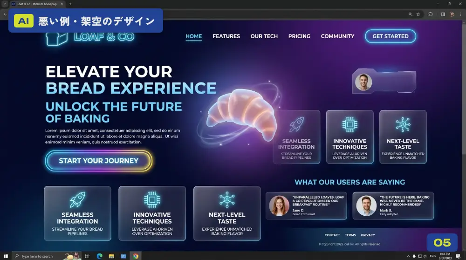The width and height of the screenshot is (466, 260).
Task: Open the browser profile avatar
Action: (452, 14)
